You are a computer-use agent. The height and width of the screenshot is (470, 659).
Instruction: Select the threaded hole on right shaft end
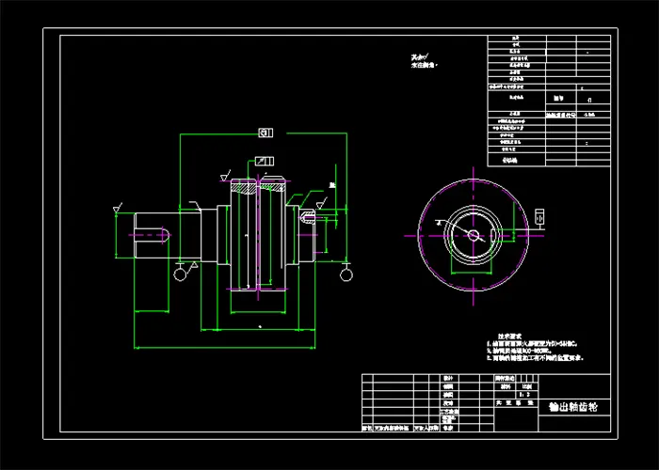click(x=306, y=217)
